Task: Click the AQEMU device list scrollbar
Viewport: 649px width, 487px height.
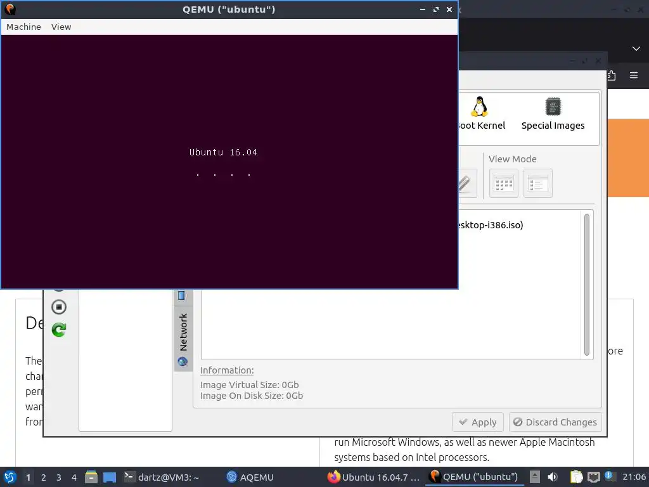Action: tap(586, 285)
